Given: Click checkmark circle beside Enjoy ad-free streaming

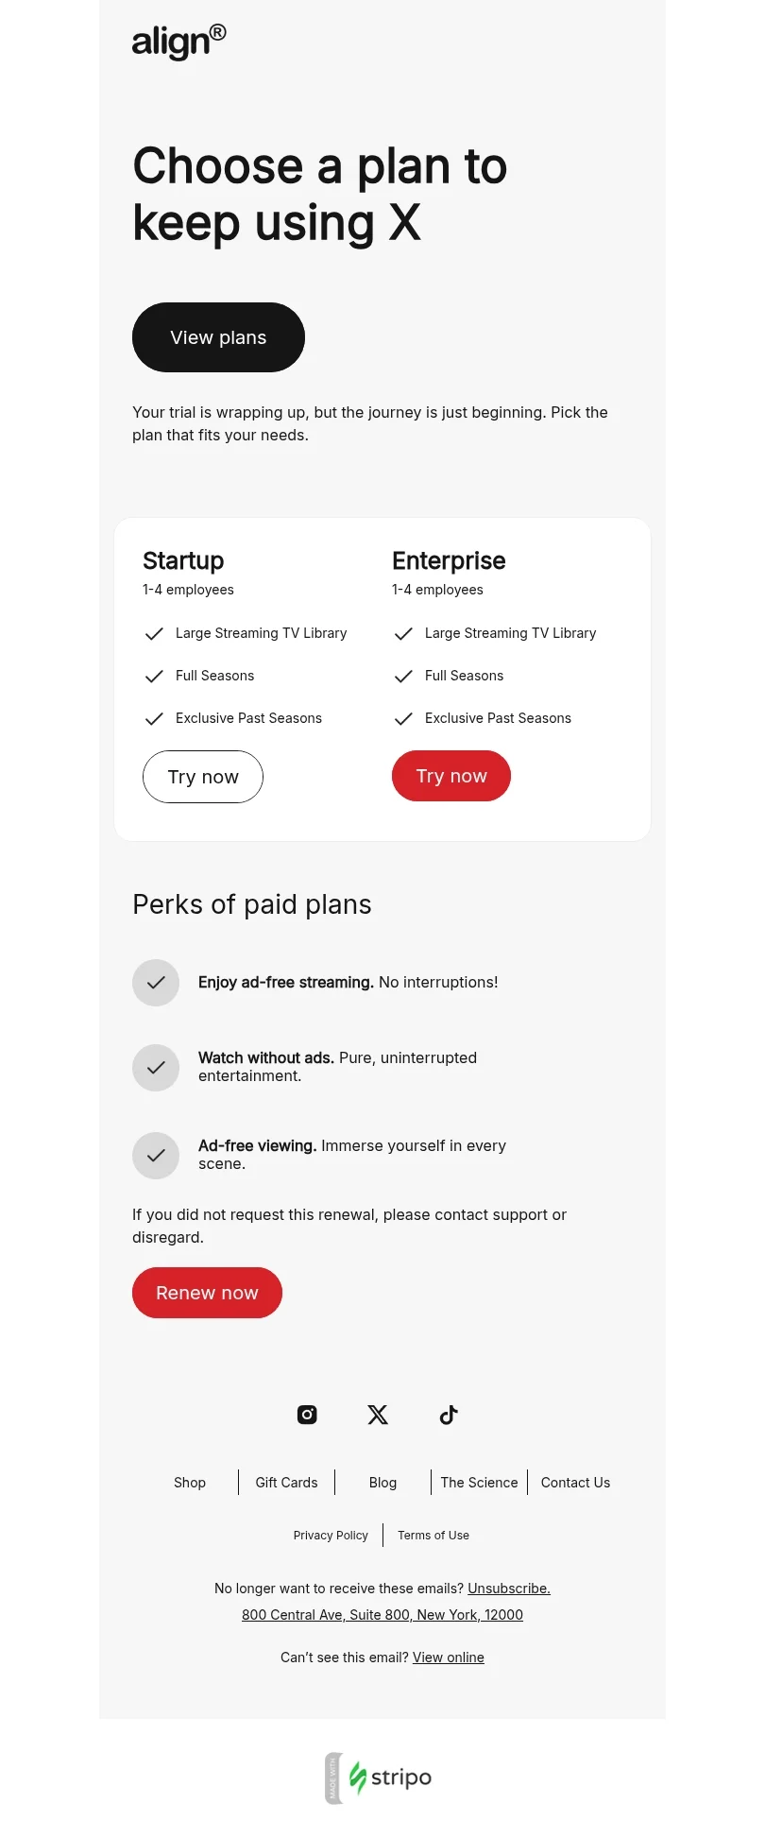Looking at the screenshot, I should pyautogui.click(x=156, y=983).
